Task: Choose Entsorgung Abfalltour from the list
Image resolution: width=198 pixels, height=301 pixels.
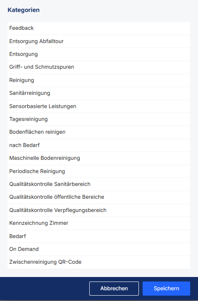Action: 99,41
